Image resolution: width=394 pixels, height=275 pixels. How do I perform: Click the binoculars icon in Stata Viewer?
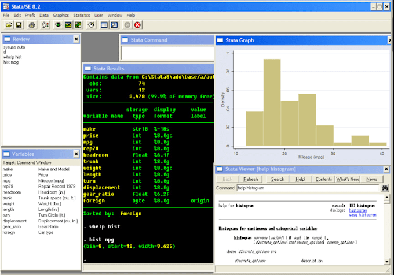point(384,188)
